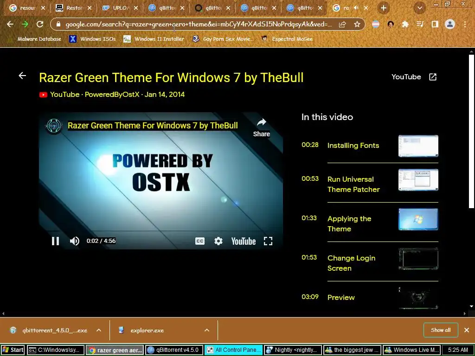Click the page scrollbar down arrow
Viewport: 475px width, 356px height.
point(471,306)
